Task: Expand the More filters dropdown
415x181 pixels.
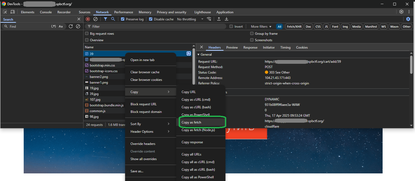Action: coord(261,27)
